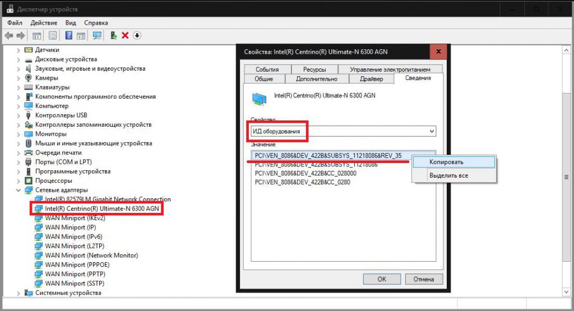Switch to the Управление электропитанием tab
Screen dimensions: 574x311
390,69
